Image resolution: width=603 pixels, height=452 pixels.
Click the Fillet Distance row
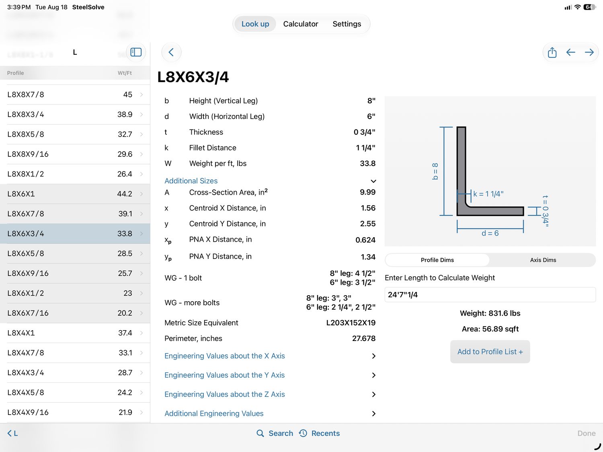pos(270,148)
